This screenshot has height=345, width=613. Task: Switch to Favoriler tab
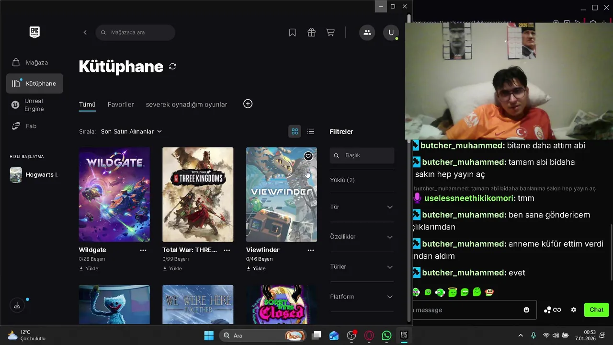click(121, 104)
